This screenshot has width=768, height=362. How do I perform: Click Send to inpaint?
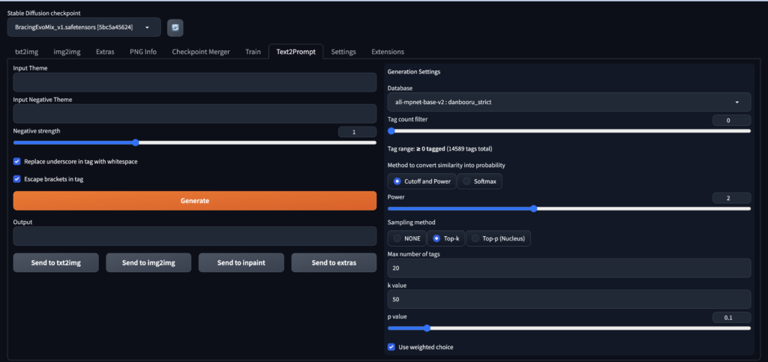tap(241, 262)
